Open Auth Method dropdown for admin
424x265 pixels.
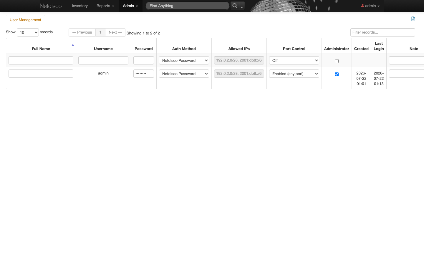[184, 74]
